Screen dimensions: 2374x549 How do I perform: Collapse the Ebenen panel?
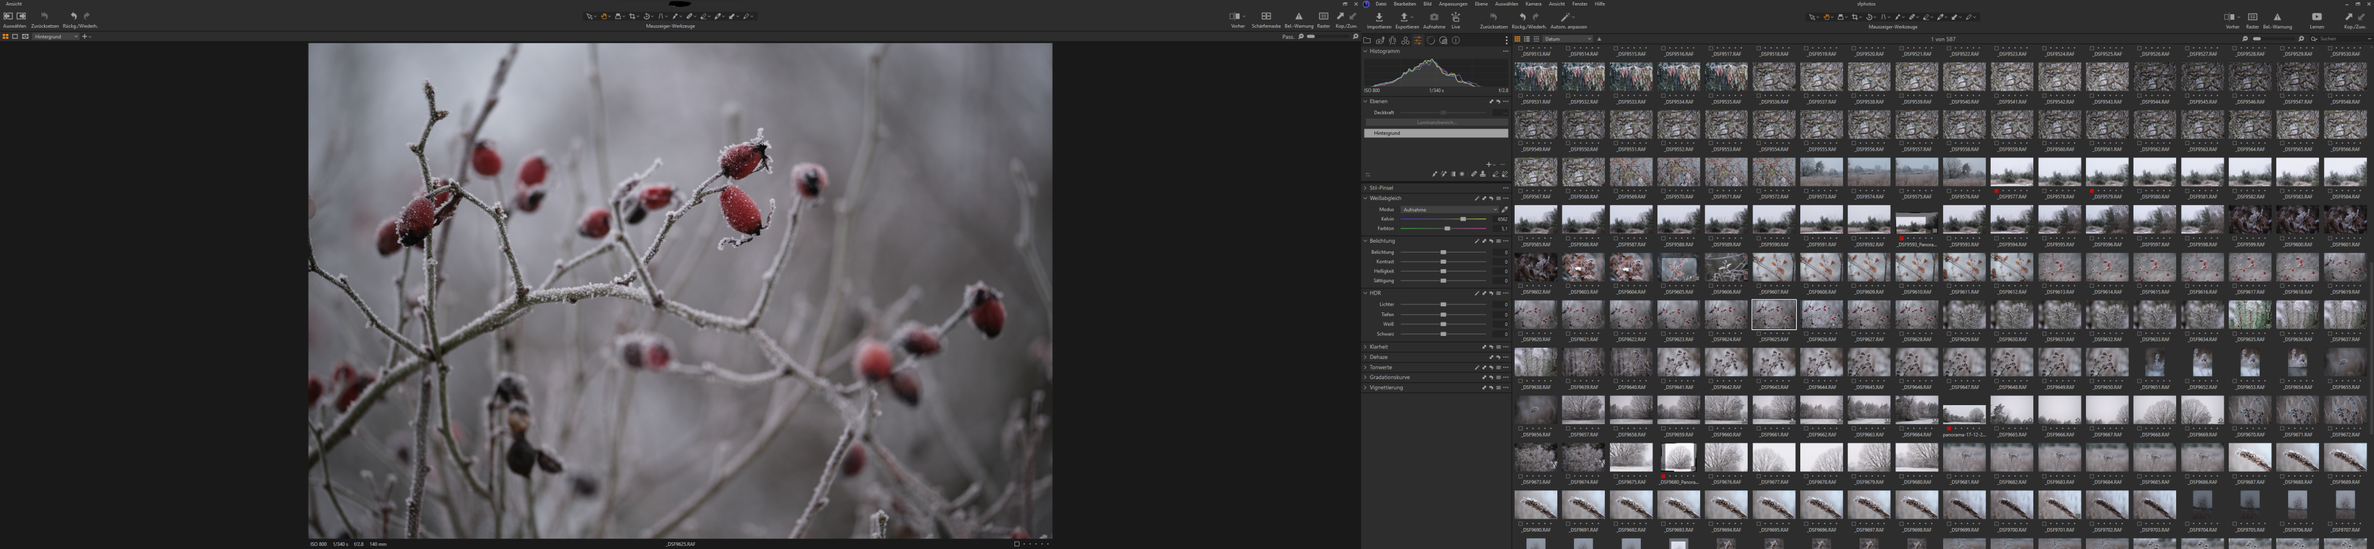tap(1365, 101)
